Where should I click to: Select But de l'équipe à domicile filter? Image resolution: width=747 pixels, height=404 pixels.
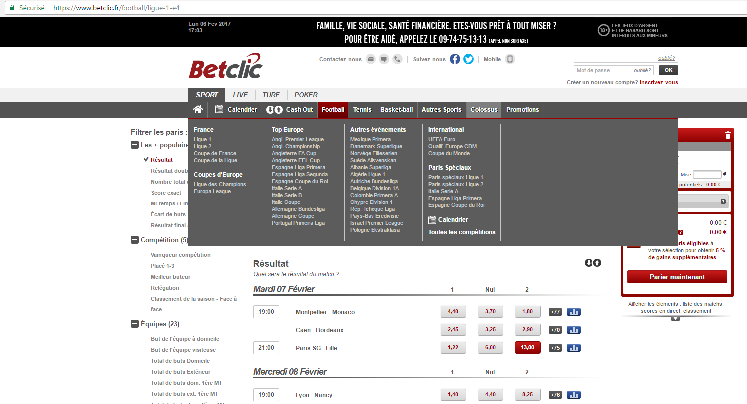click(185, 339)
